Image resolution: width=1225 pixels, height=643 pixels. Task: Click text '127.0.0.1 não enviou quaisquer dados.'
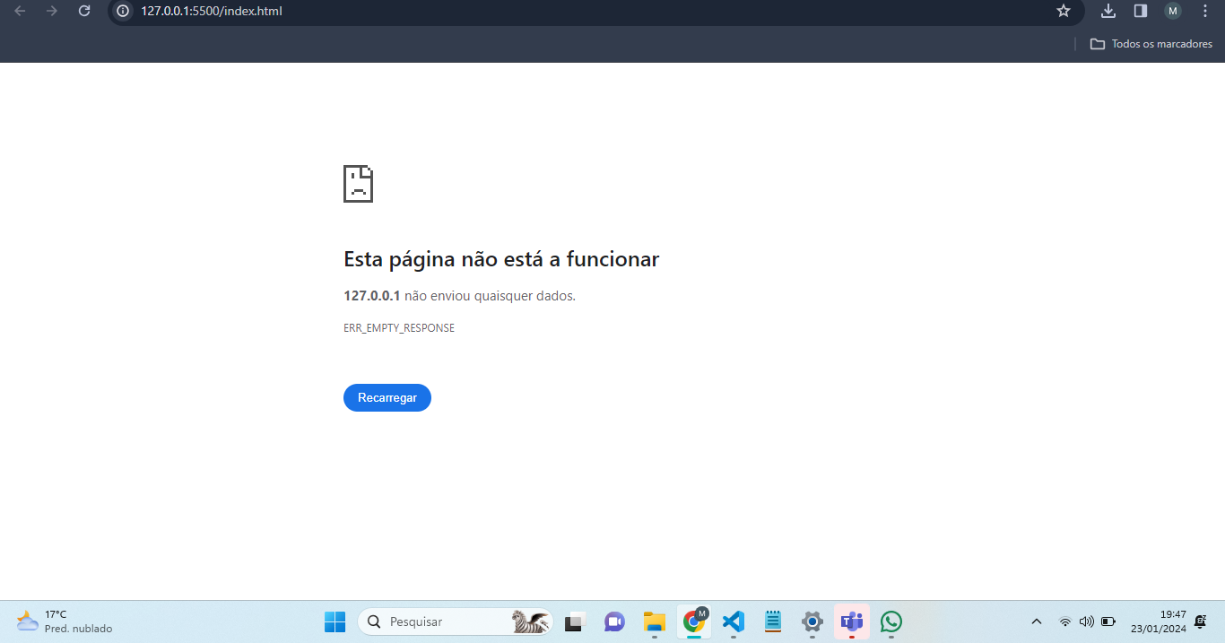tap(459, 296)
